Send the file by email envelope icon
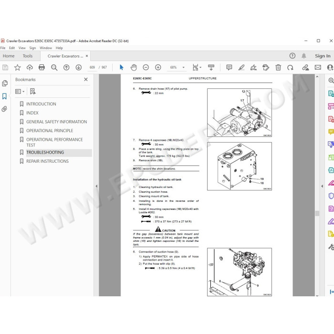The height and width of the screenshot is (334, 334). coord(318,68)
